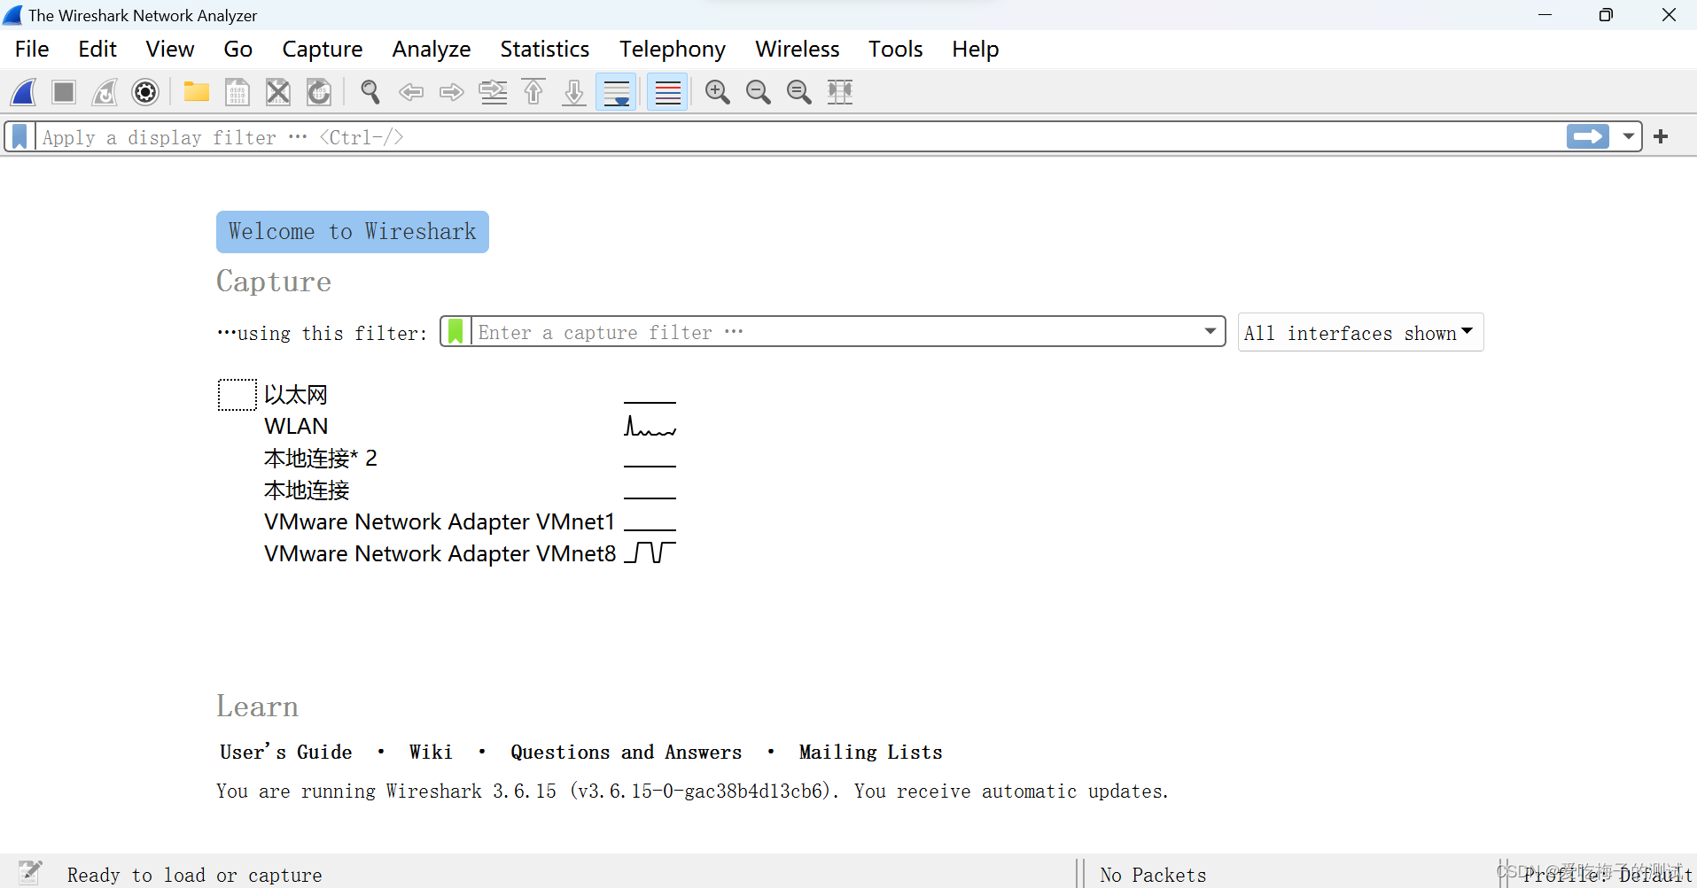Open the Wiki link
The image size is (1697, 888).
pyautogui.click(x=431, y=752)
